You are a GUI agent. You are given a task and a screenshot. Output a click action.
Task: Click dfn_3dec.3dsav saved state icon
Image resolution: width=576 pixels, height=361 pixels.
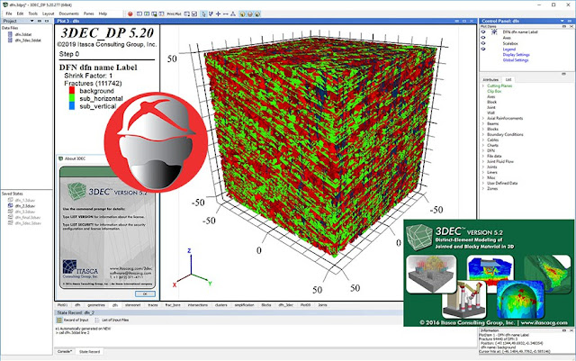click(10, 223)
